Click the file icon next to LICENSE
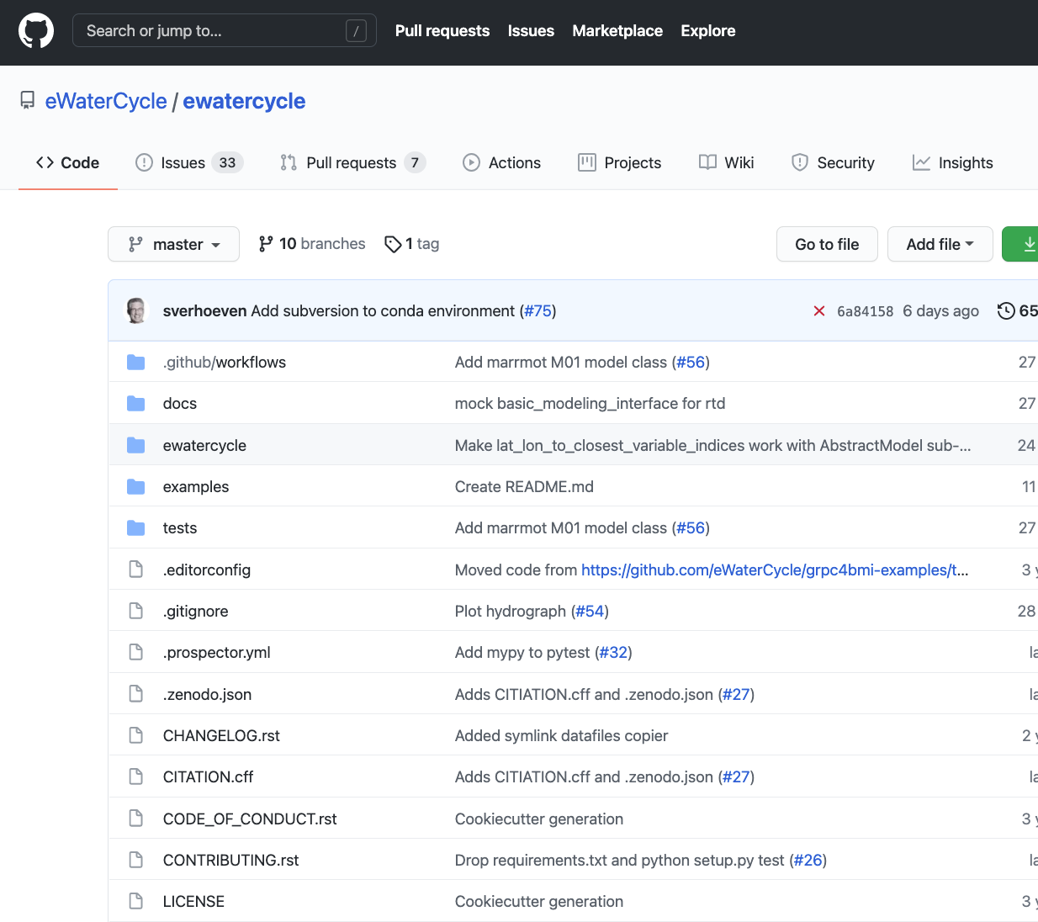The width and height of the screenshot is (1038, 922). click(x=135, y=901)
